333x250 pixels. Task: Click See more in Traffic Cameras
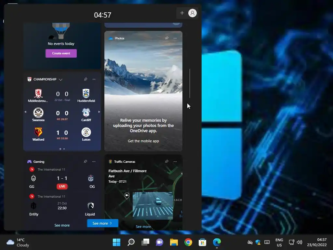(143, 227)
